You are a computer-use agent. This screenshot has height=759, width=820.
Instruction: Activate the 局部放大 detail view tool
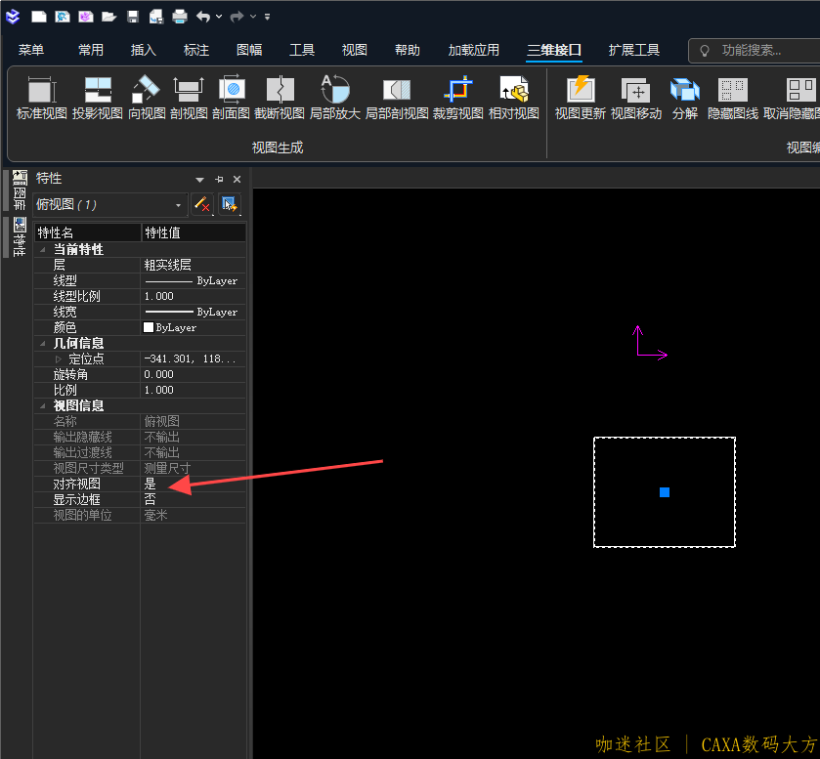[335, 97]
